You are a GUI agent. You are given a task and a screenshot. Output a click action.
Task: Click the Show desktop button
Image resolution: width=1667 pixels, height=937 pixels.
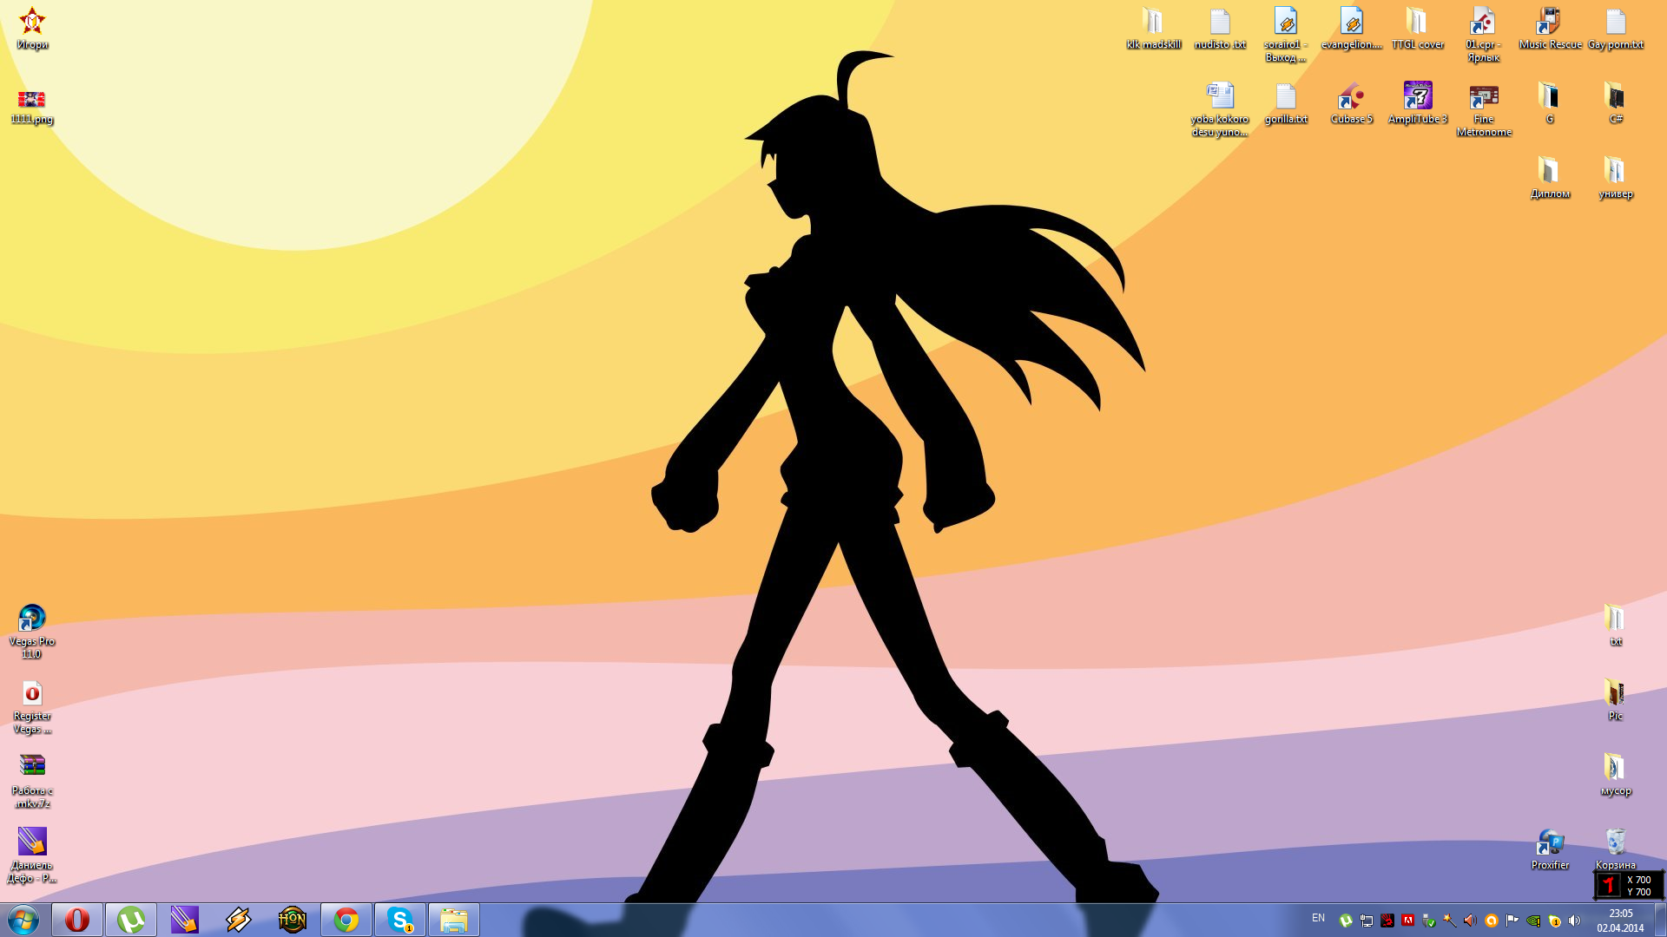[x=1661, y=920]
